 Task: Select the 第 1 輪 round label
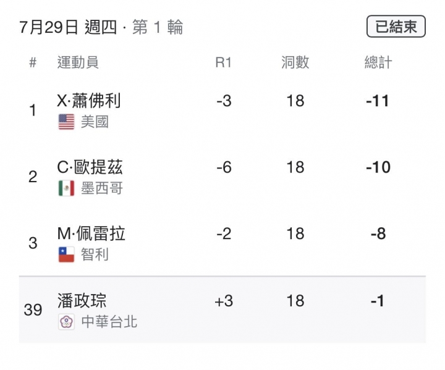pos(158,27)
